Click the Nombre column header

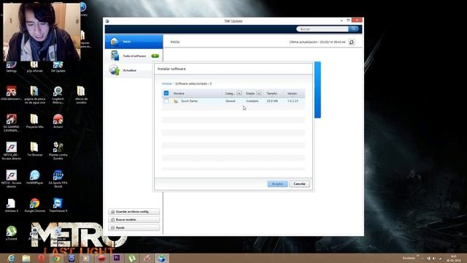click(x=179, y=94)
